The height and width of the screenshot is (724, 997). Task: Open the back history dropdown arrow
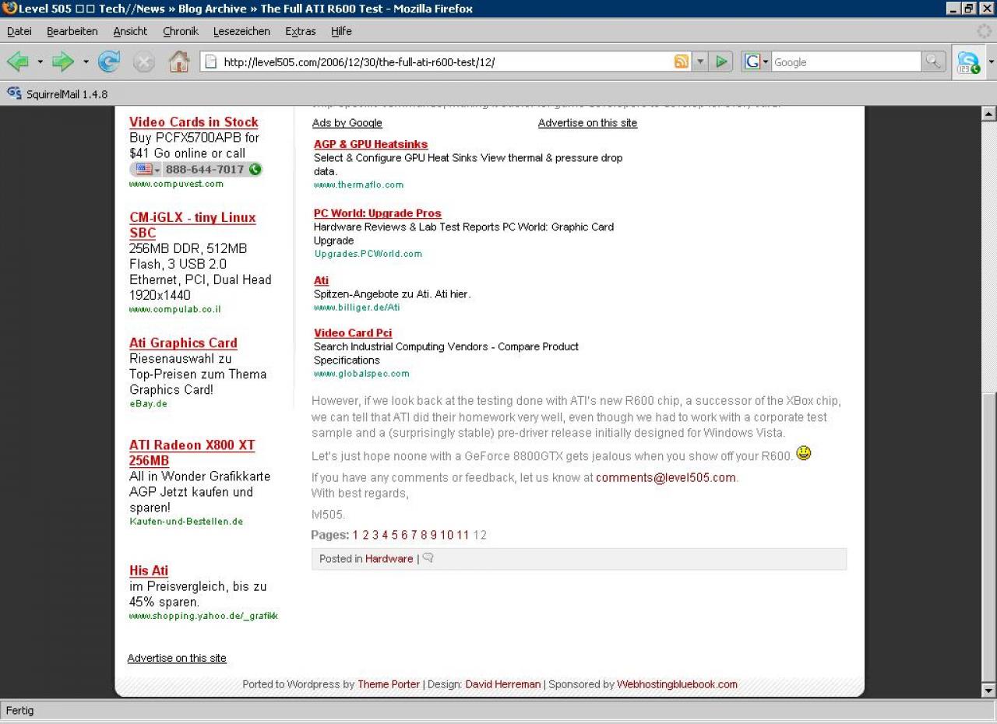(41, 62)
